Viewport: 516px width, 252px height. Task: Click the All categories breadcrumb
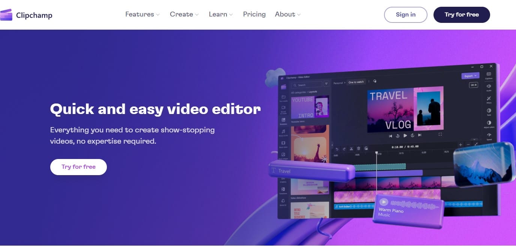298,92
